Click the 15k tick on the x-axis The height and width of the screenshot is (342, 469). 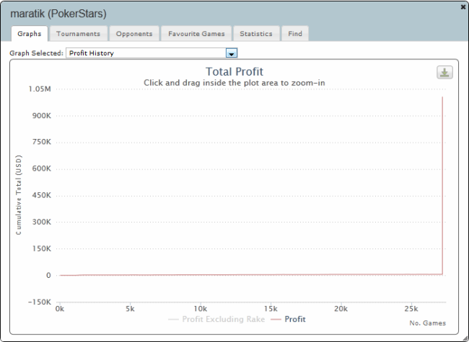(x=271, y=308)
